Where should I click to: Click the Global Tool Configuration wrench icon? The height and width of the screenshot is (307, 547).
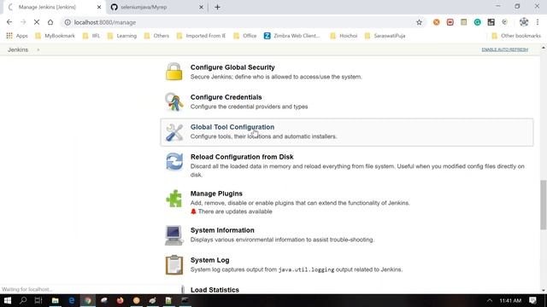(174, 132)
